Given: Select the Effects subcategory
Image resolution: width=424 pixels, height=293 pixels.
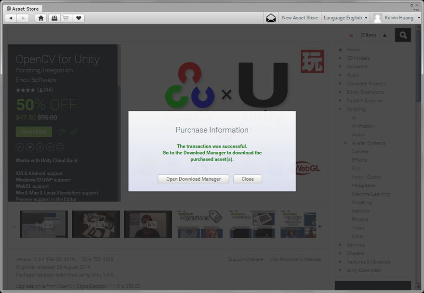Looking at the screenshot, I should (359, 160).
